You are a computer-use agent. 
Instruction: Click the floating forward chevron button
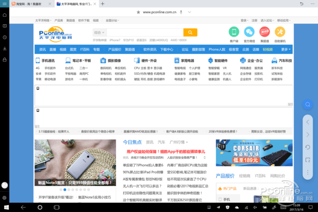pos(307,135)
